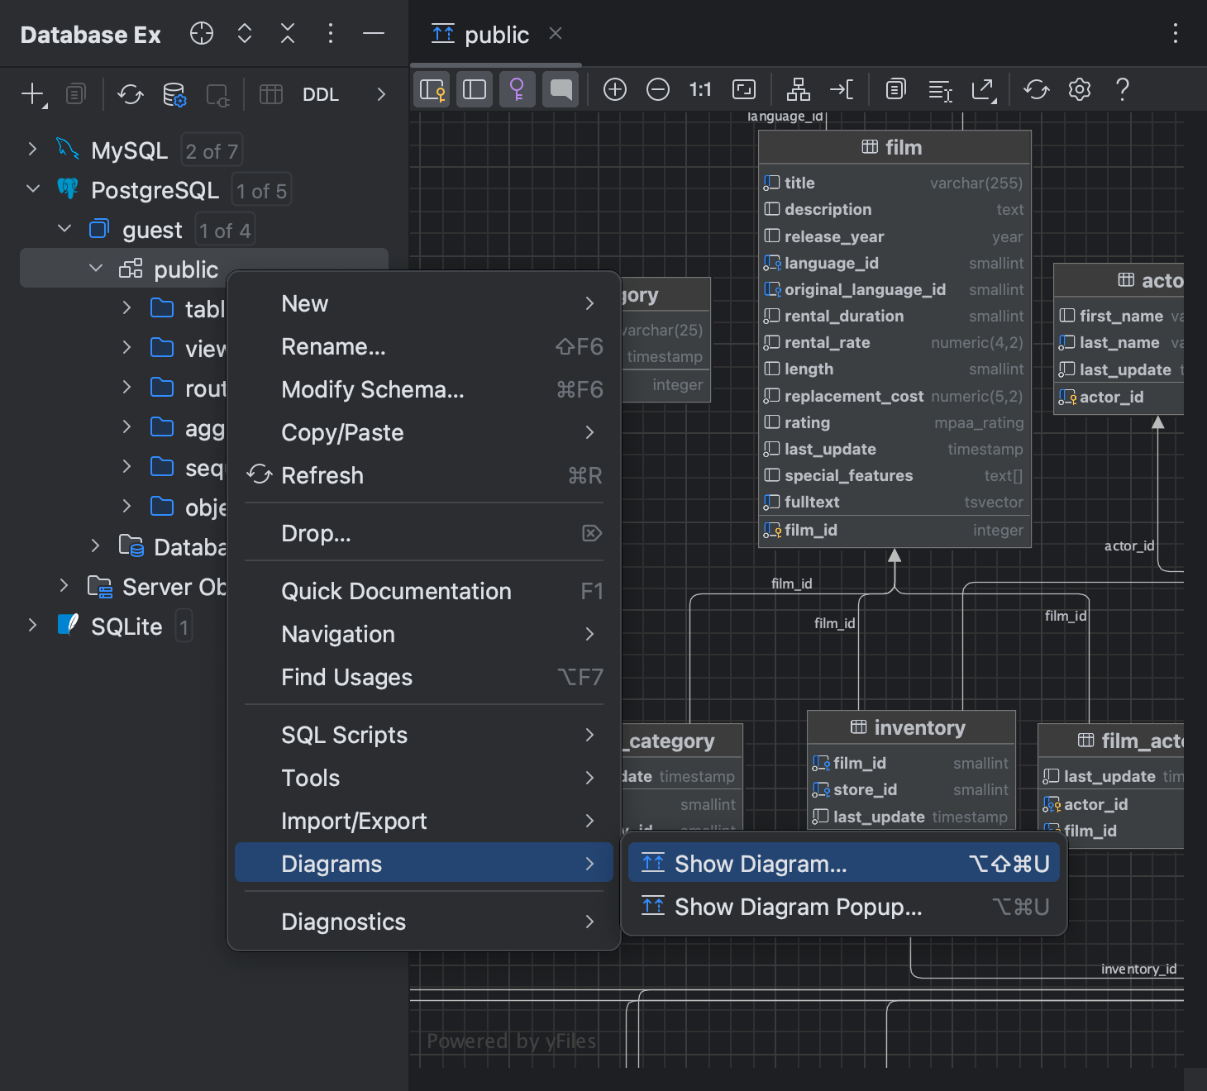
Task: Close the public diagram tab
Action: tap(556, 34)
